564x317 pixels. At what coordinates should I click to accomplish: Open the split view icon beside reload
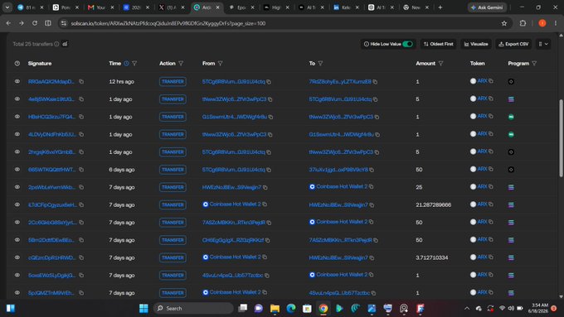(48, 23)
